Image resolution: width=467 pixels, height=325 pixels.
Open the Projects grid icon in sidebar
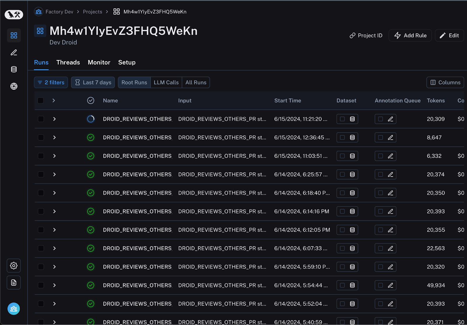14,35
